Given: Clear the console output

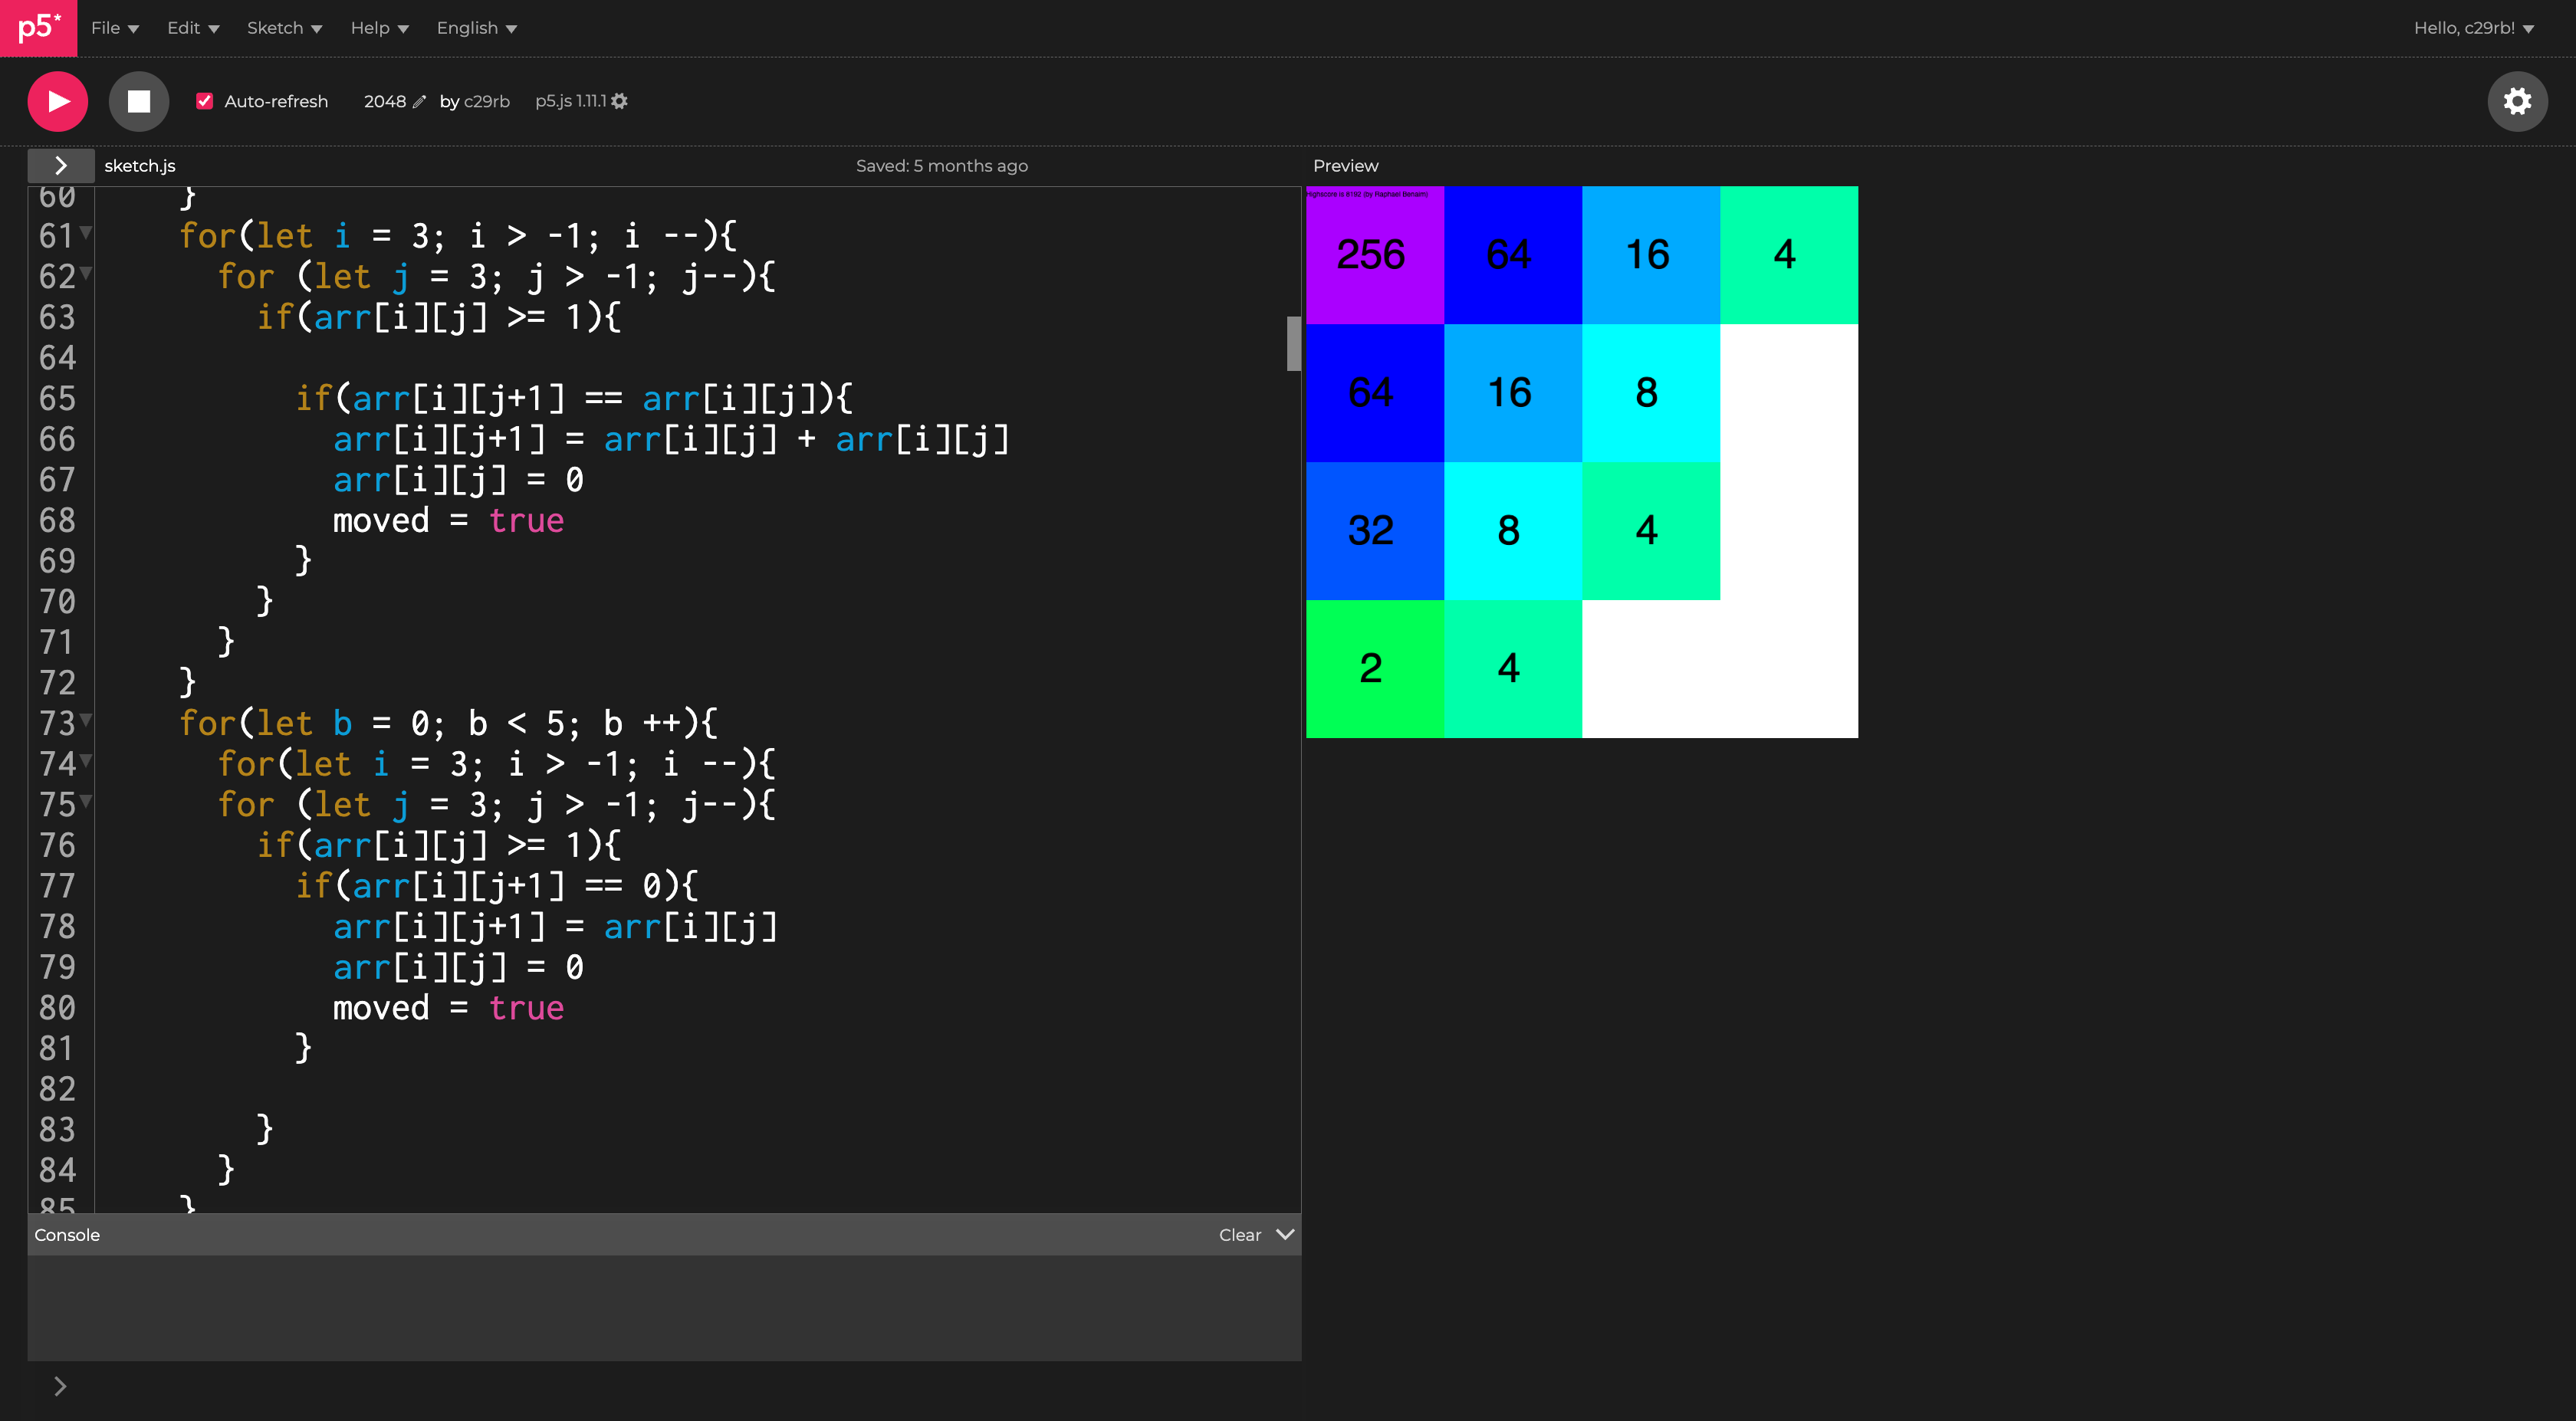Looking at the screenshot, I should click(1240, 1235).
